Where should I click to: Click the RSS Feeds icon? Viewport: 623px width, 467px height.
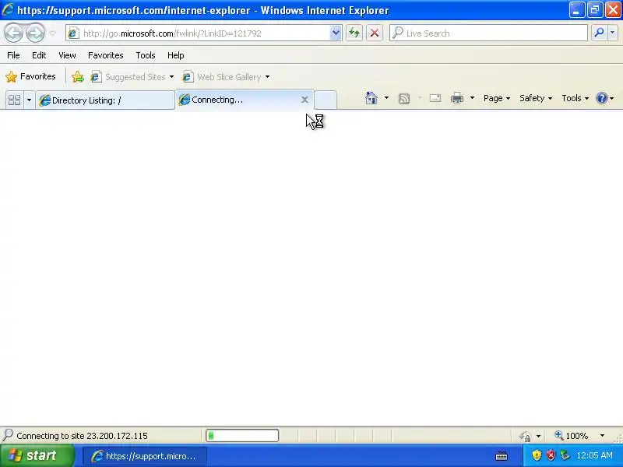[x=404, y=98]
